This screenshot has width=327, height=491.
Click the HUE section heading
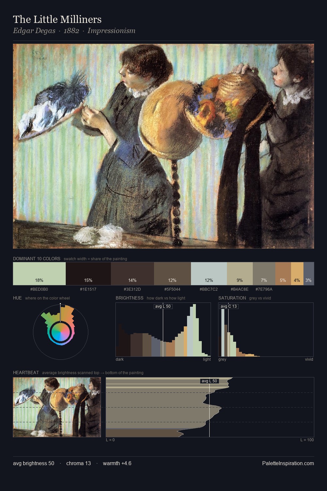coord(17,298)
